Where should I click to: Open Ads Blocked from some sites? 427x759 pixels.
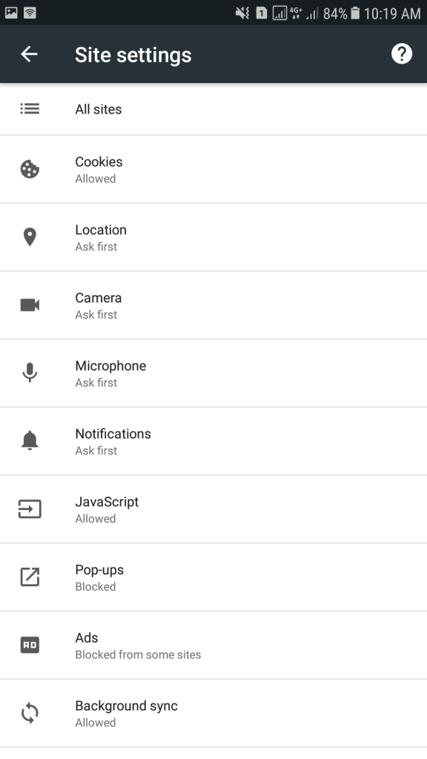pos(213,645)
